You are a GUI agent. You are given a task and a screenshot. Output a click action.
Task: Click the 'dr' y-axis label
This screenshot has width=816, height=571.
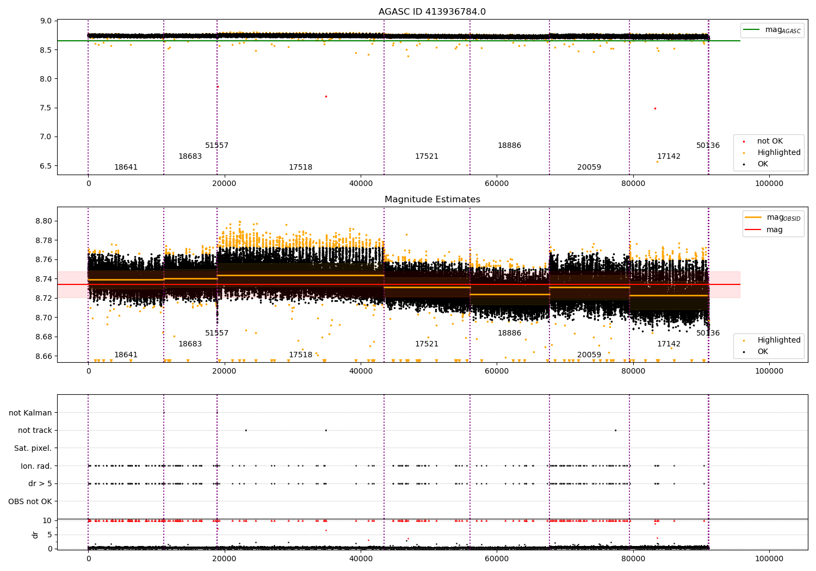tap(35, 535)
